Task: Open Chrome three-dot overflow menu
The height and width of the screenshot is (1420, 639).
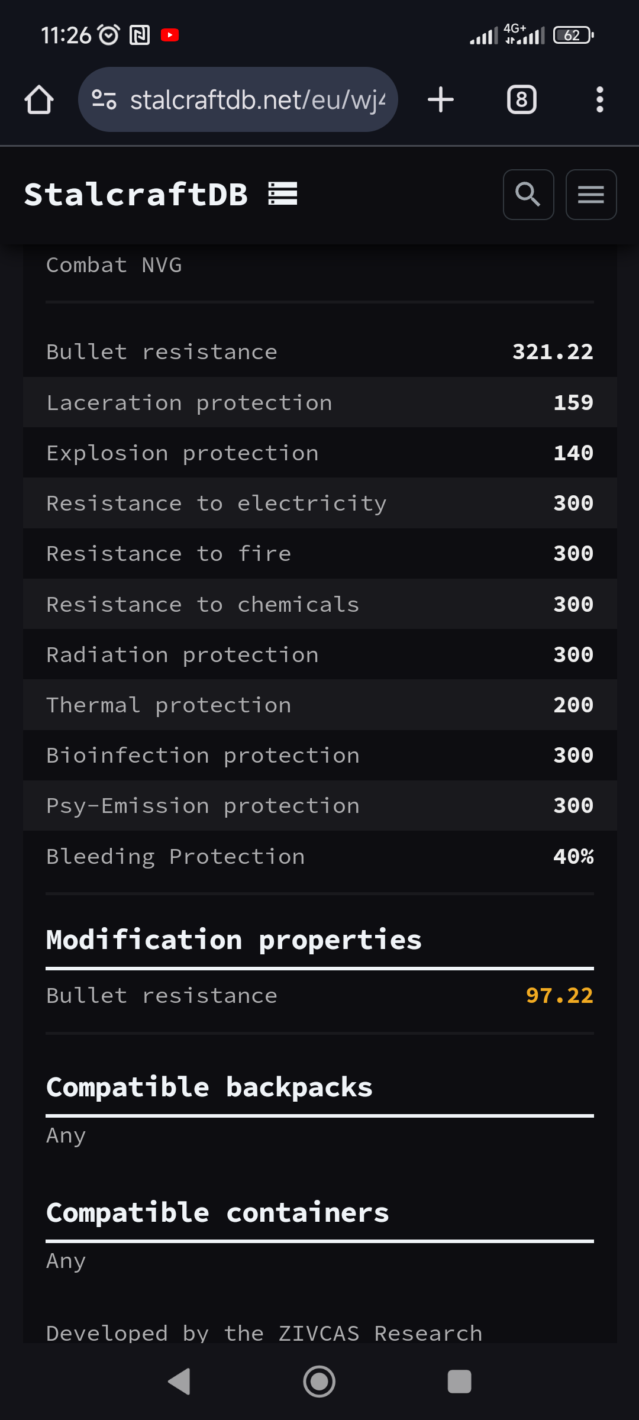Action: 599,99
